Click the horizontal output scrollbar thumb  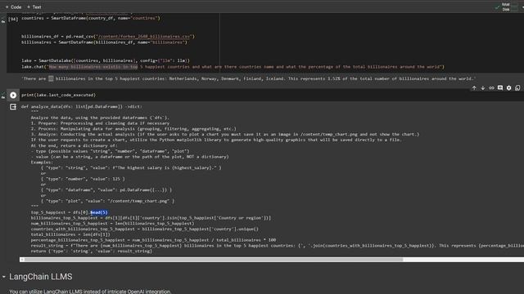214,260
